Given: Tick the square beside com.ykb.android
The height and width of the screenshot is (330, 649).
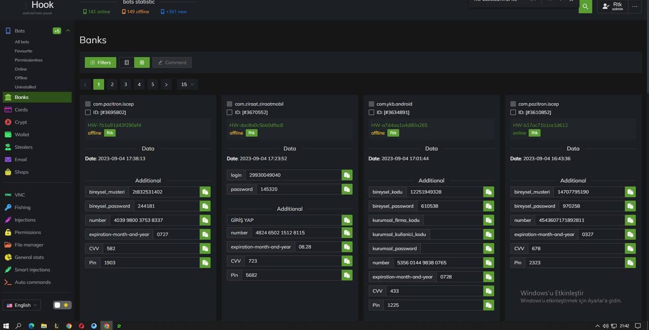Looking at the screenshot, I should (372, 104).
